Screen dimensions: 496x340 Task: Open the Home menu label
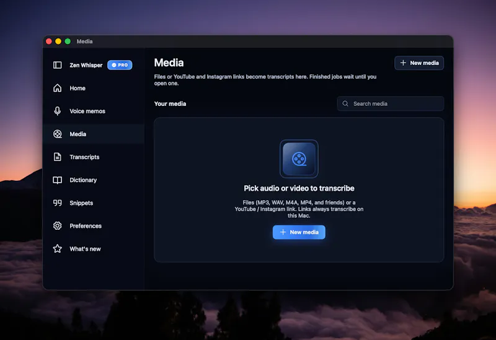pyautogui.click(x=77, y=88)
